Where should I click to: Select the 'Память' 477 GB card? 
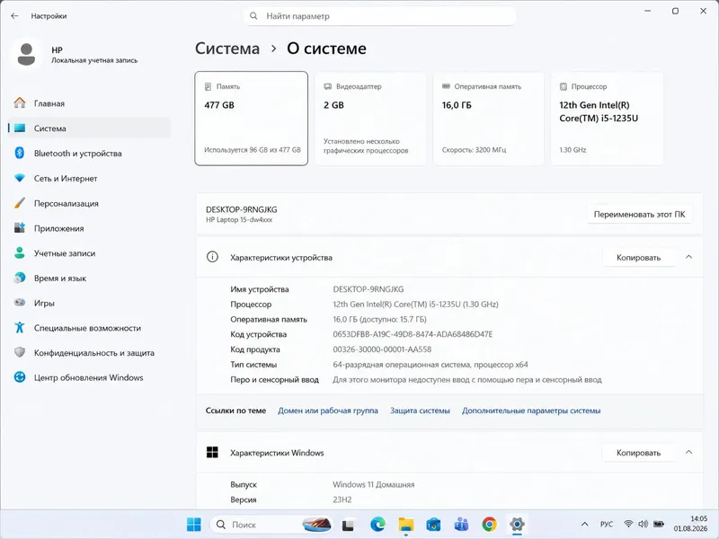[252, 119]
